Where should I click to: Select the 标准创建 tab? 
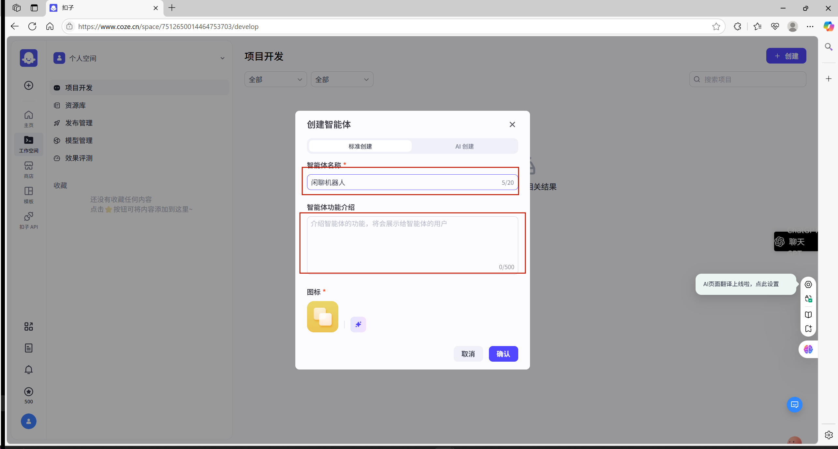point(360,146)
